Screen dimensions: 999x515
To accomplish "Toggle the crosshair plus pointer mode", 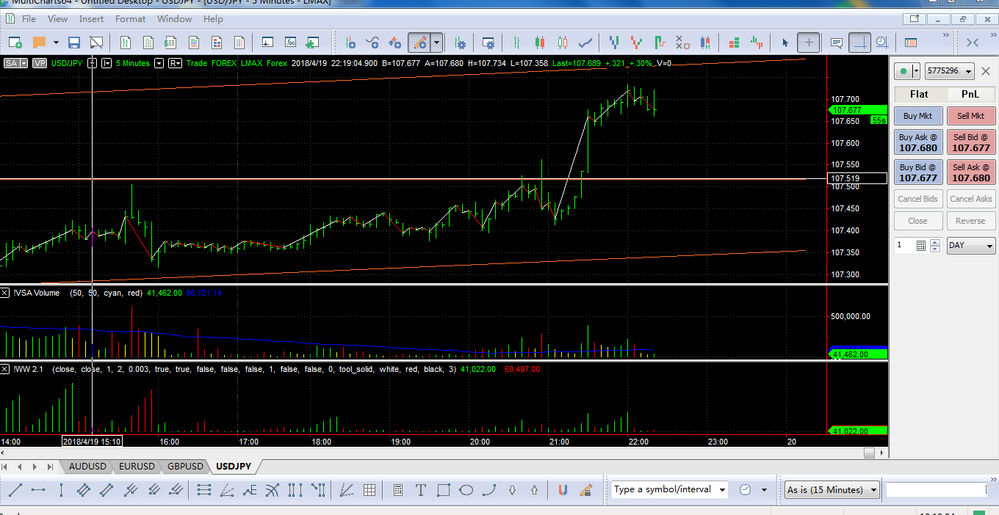I will pos(809,43).
